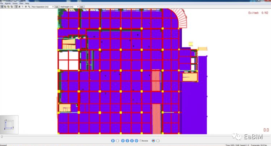
Task: Click the third layered-view toolbar icon
Action: point(8,7)
